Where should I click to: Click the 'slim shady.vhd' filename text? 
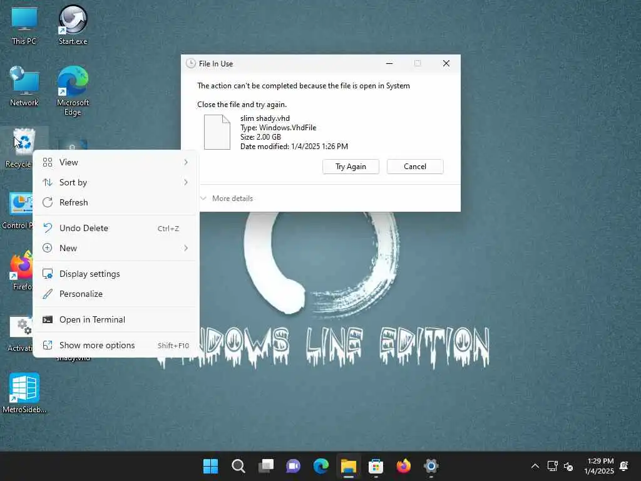point(265,118)
